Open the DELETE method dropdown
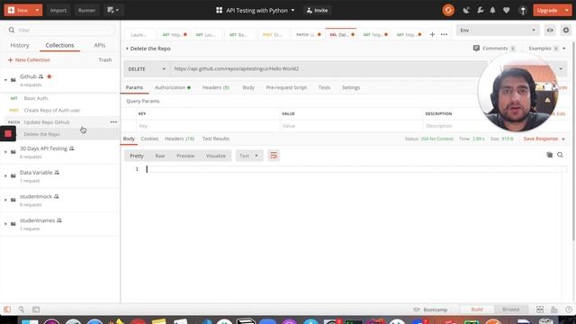The height and width of the screenshot is (324, 576). point(147,69)
